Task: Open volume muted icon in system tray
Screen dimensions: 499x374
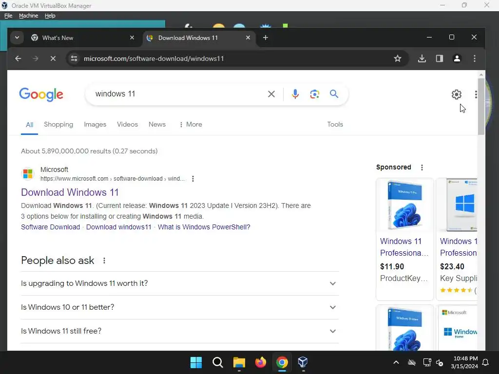Action: click(440, 362)
